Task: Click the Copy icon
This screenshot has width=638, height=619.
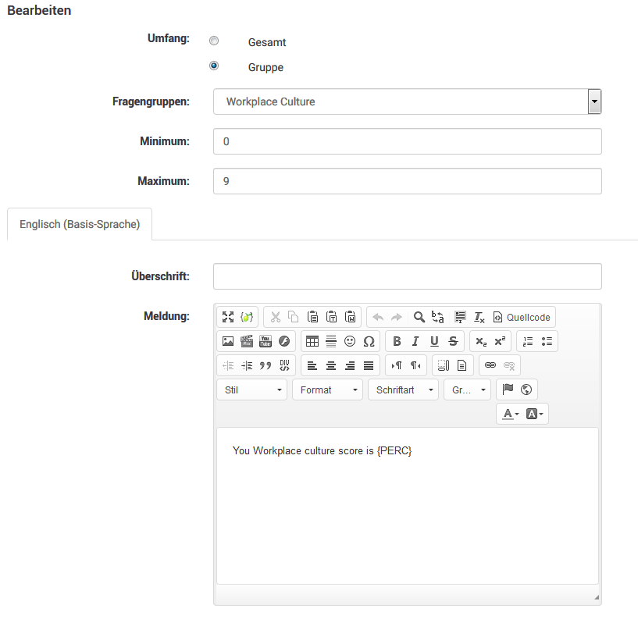Action: [294, 317]
